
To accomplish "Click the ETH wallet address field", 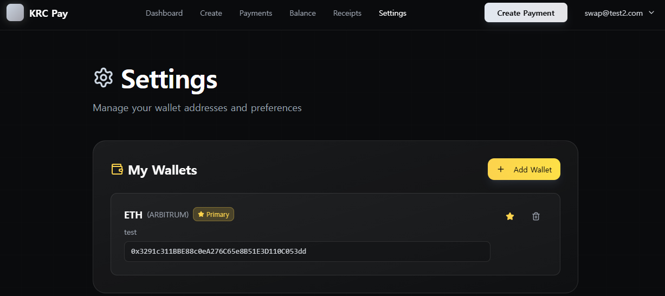I will (x=307, y=252).
